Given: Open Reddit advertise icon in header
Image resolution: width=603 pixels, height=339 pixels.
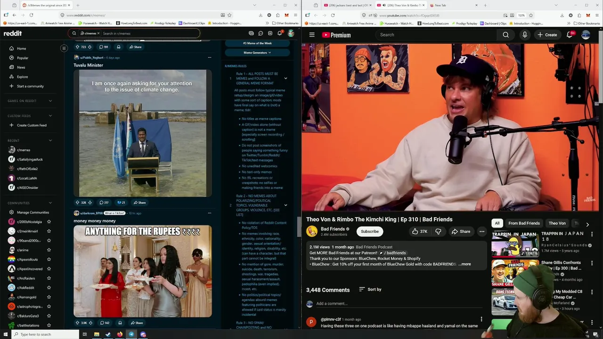Looking at the screenshot, I should point(251,33).
